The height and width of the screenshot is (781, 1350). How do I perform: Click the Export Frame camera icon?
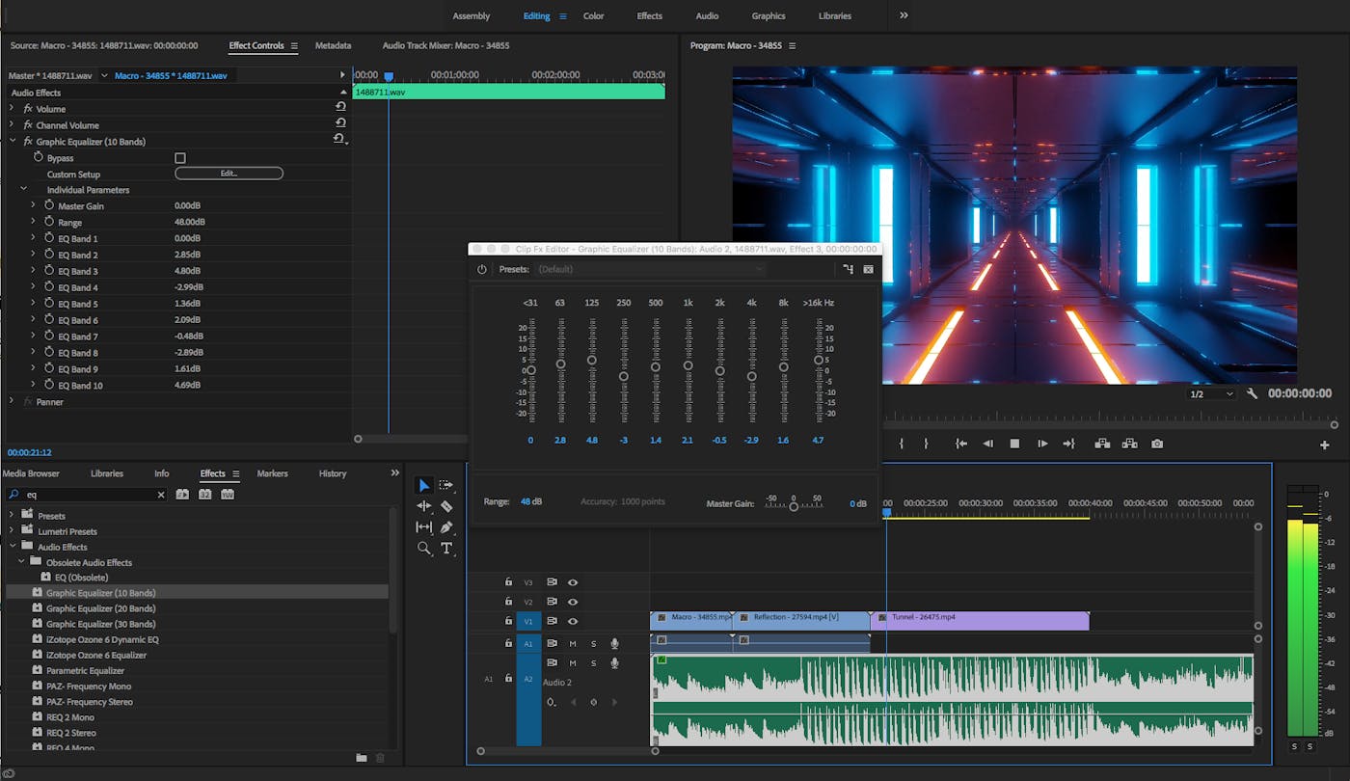tap(1157, 444)
